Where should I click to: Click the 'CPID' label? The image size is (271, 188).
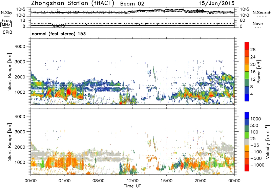(7, 32)
